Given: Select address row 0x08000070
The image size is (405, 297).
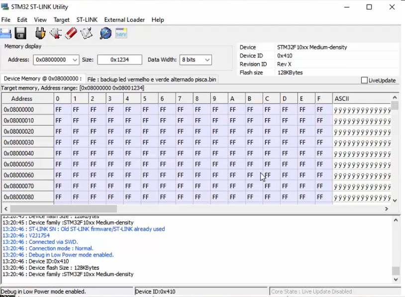Looking at the screenshot, I should point(28,186).
